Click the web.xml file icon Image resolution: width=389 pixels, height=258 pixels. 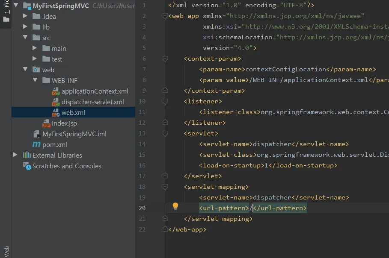56,113
